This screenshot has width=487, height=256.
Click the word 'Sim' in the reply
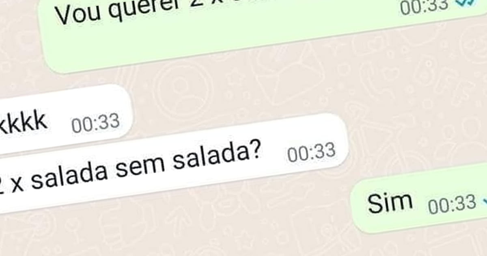coord(390,202)
